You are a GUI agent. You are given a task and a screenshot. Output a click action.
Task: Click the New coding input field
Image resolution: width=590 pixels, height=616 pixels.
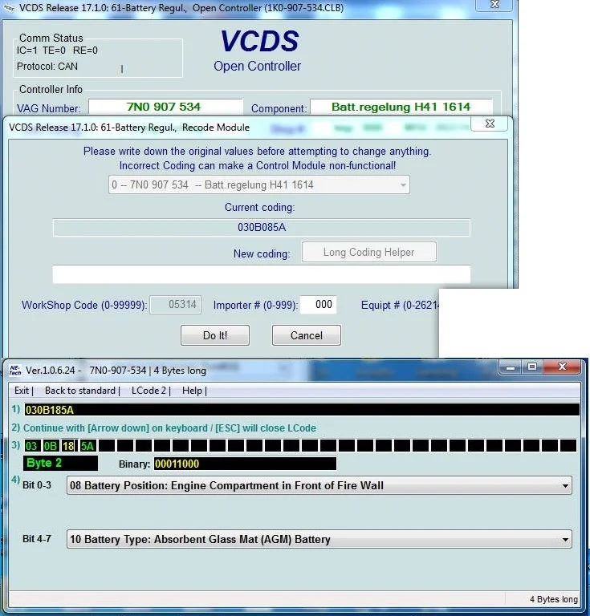pos(262,274)
